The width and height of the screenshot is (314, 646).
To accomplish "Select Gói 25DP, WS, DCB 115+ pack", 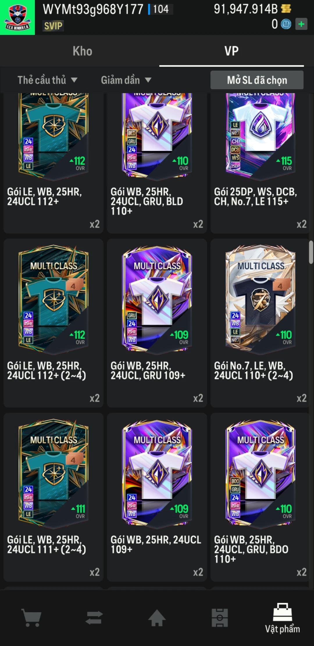I will 261,163.
